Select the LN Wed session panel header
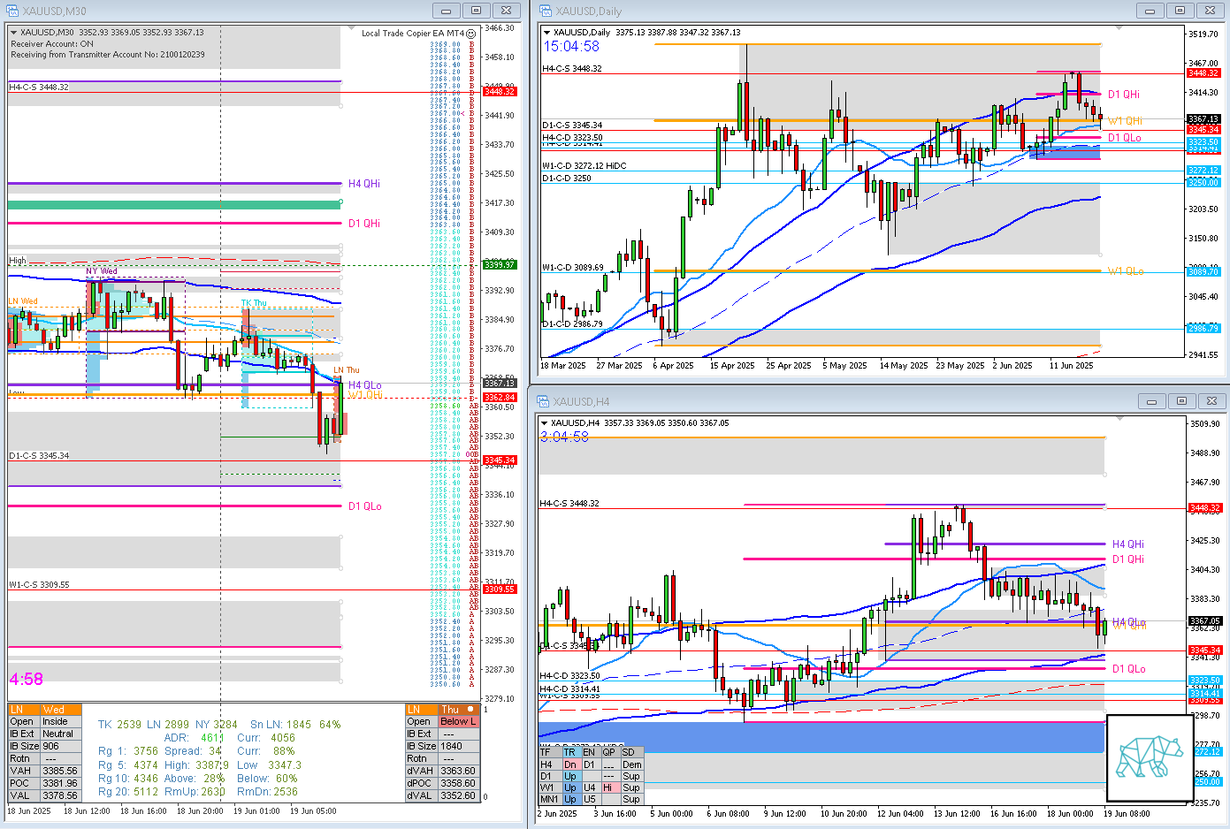This screenshot has width=1230, height=829. 44,710
